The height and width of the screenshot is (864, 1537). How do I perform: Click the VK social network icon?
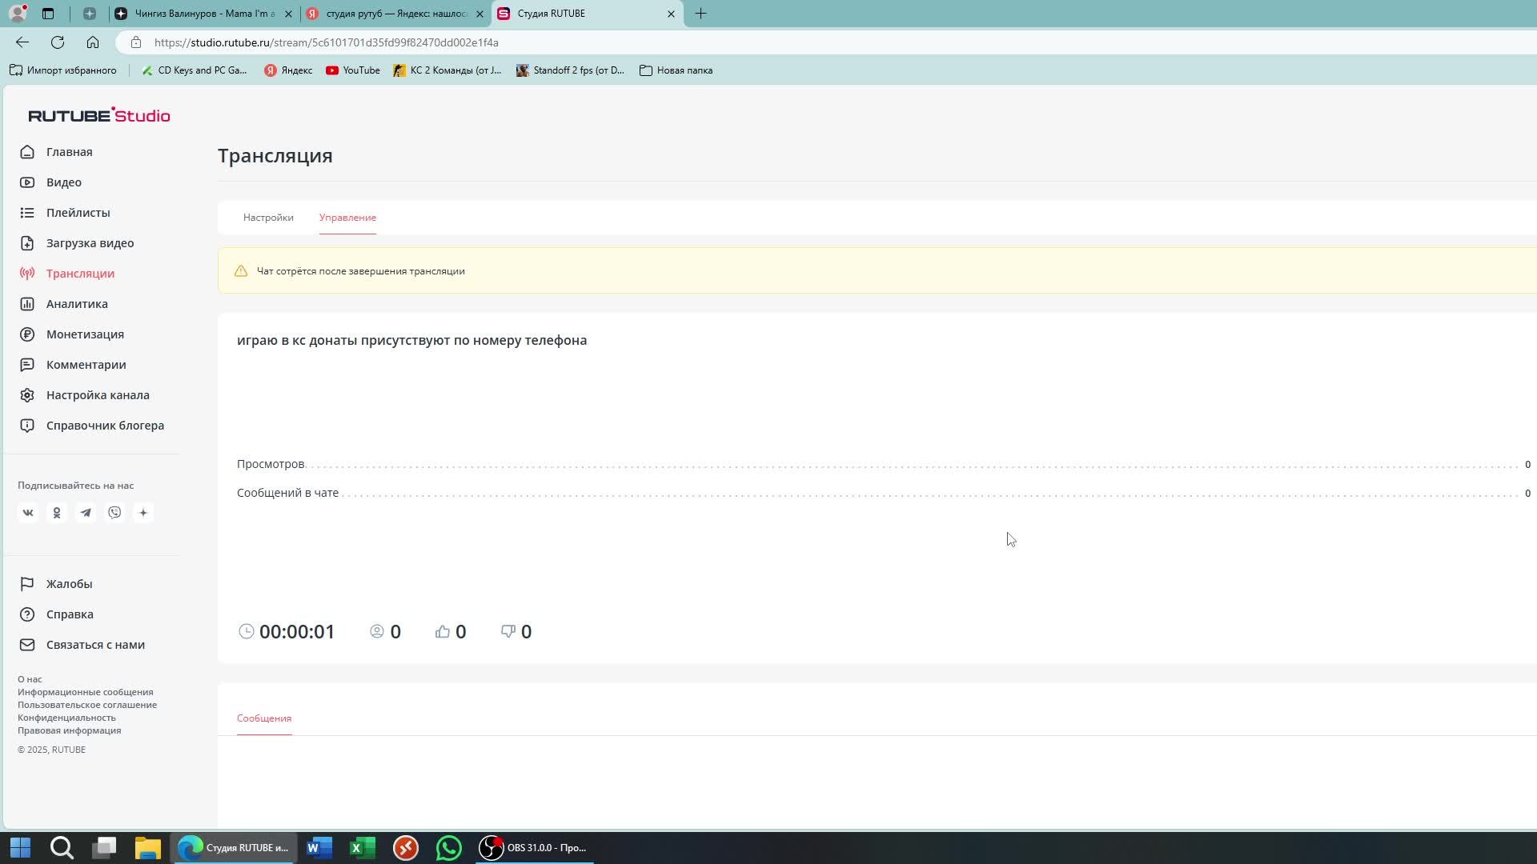point(28,513)
